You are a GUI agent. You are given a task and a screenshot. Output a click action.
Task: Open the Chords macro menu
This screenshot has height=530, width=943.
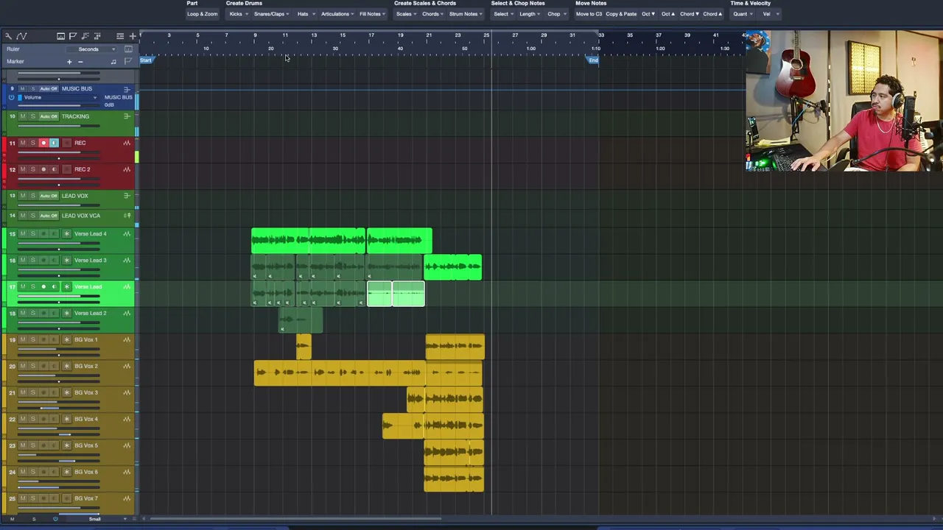pyautogui.click(x=432, y=14)
